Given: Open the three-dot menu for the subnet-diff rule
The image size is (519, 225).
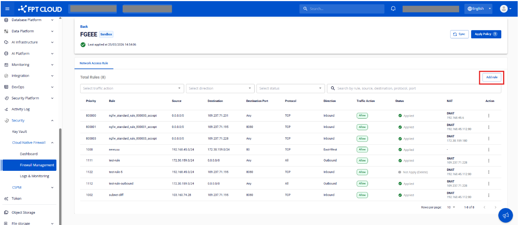Looking at the screenshot, I should tap(489, 195).
